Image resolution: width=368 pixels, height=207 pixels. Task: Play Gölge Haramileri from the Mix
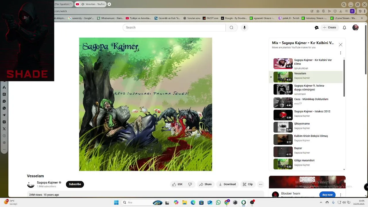(x=306, y=163)
